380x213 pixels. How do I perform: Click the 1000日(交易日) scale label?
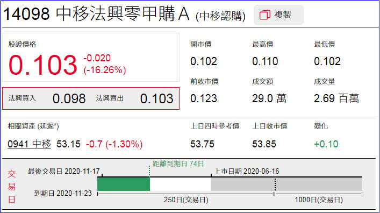click(x=319, y=200)
